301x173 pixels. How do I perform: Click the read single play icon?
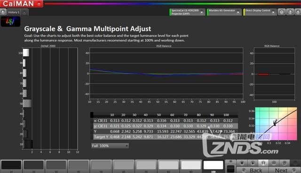[253, 163]
